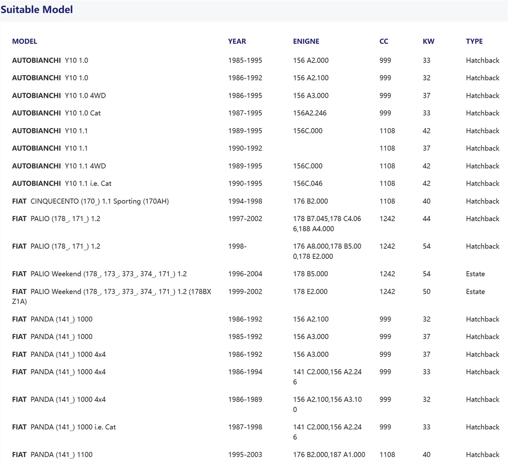Click model 'AUTOBIANCHI Y10 1.0 Cat'

[x=56, y=113]
